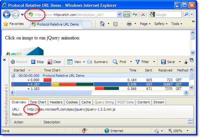Viewport: 200px width, 138px height.
Task: Select the request row at +1.183
Action: coord(100,89)
